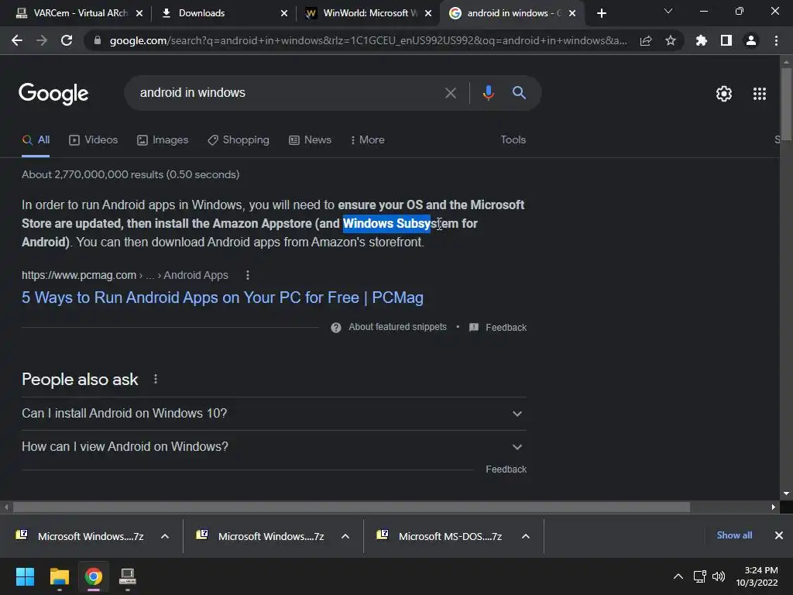Open the search Tools options
This screenshot has height=595, width=793.
click(x=513, y=140)
